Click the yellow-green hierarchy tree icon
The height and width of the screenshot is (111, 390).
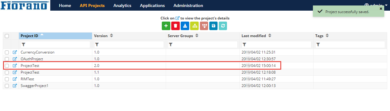click(x=194, y=26)
